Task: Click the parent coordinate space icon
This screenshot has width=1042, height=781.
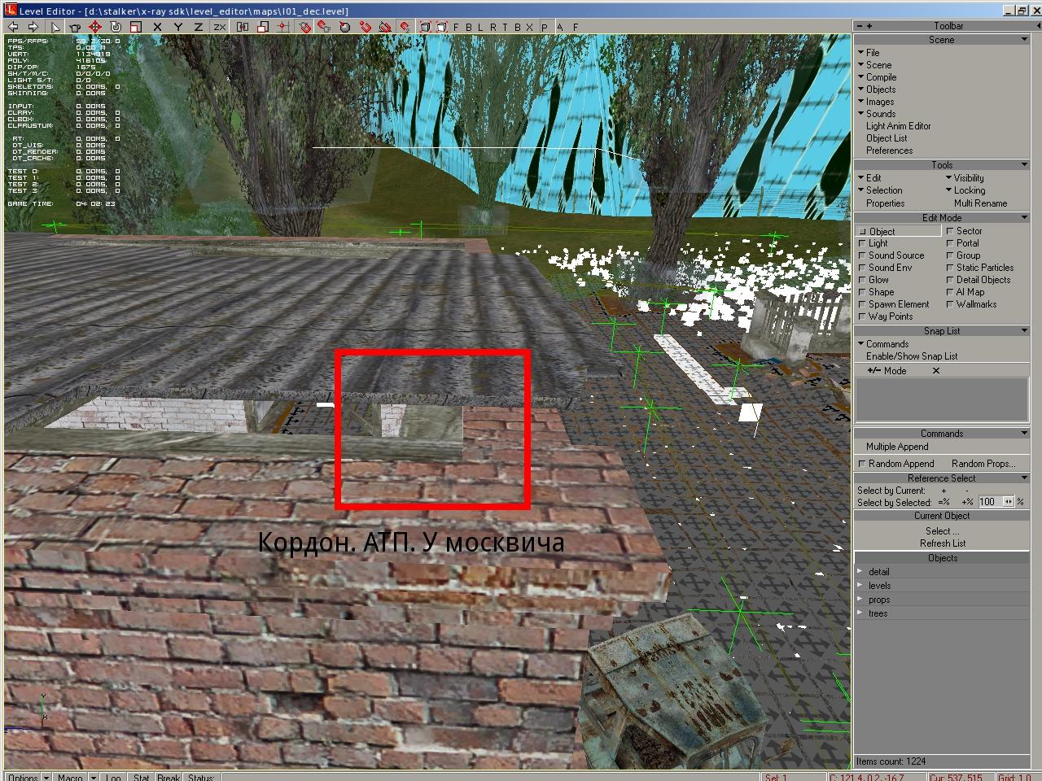Action: point(243,27)
